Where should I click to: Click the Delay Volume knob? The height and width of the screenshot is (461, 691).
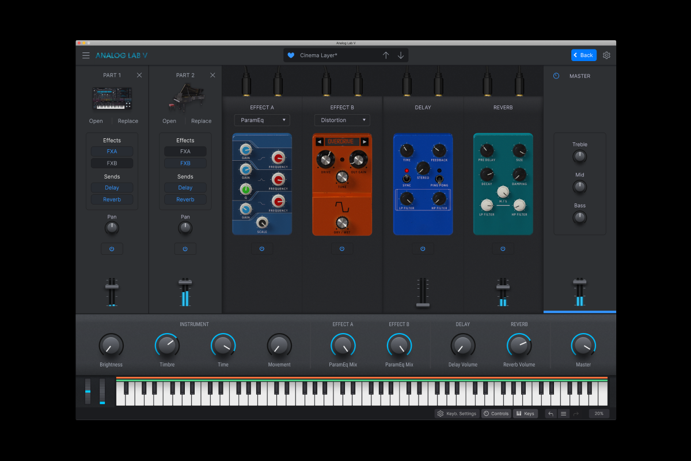[463, 346]
